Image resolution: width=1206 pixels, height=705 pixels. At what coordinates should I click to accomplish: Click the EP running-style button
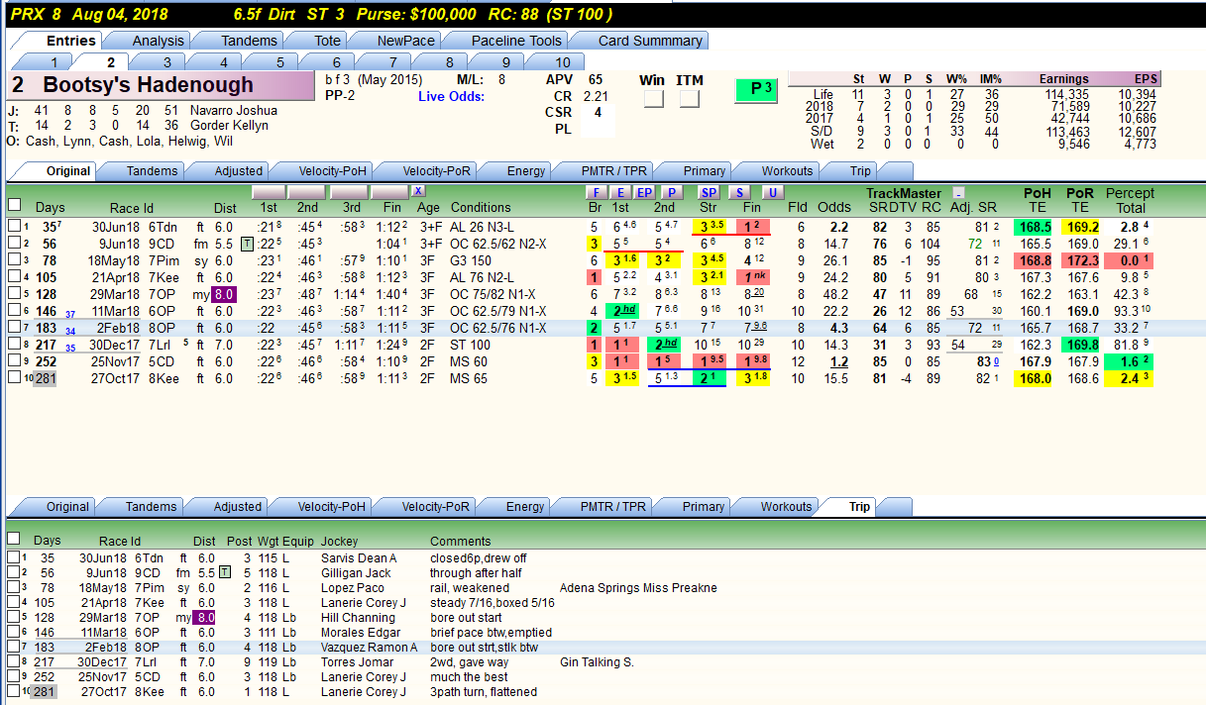pos(644,192)
